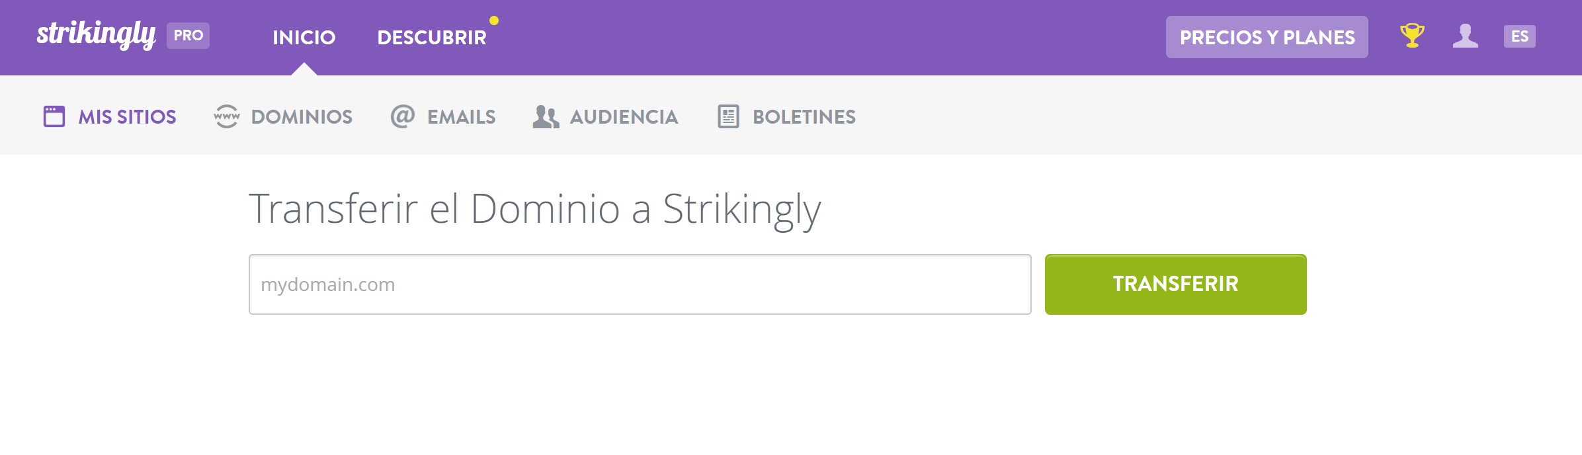This screenshot has height=455, width=1582.
Task: Open the Emails tab
Action: [x=462, y=116]
